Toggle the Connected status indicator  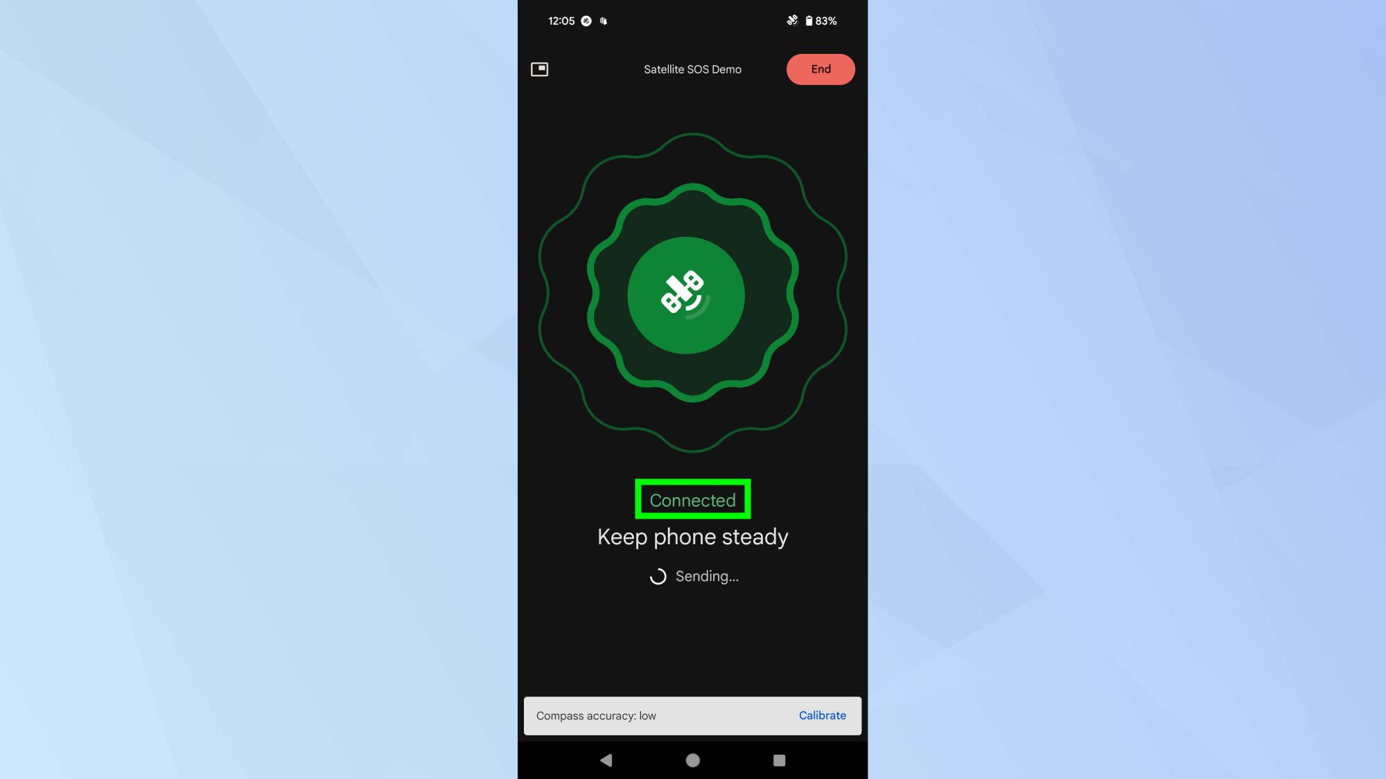(x=692, y=499)
